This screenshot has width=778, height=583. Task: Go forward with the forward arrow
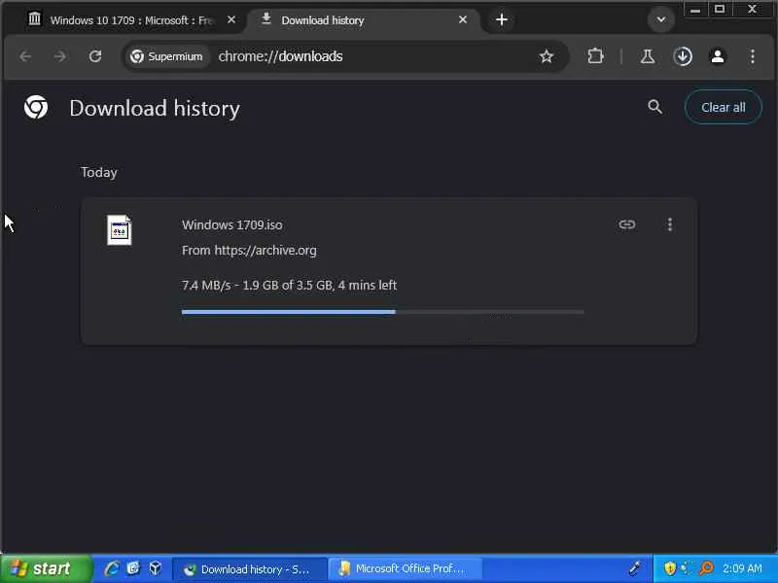[60, 56]
